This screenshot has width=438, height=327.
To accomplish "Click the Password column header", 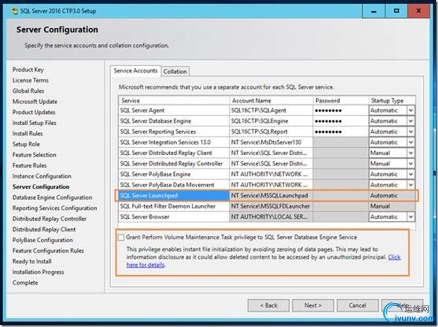I will pos(340,100).
